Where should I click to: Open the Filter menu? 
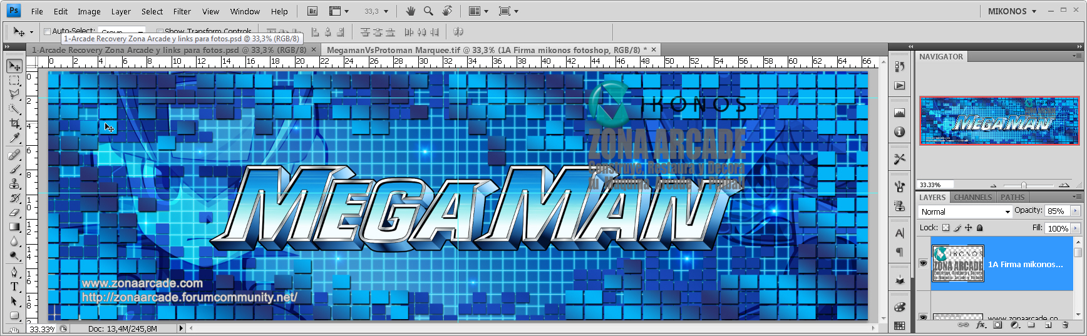tap(182, 11)
